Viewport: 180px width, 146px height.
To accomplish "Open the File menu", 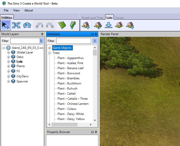I will tap(6, 10).
